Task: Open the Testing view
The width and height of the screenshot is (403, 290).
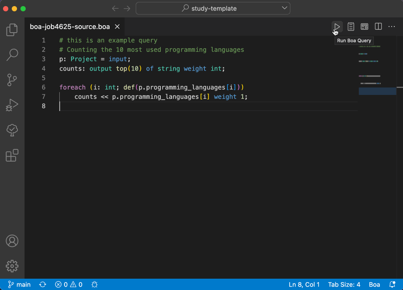Action: tap(12, 130)
